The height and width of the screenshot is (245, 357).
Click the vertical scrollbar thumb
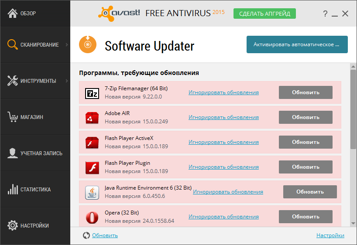(353, 109)
